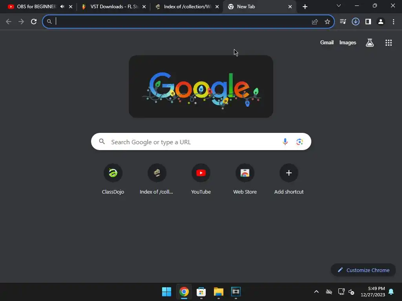
Task: Open the Index of /coll... shortcut
Action: coord(157,179)
